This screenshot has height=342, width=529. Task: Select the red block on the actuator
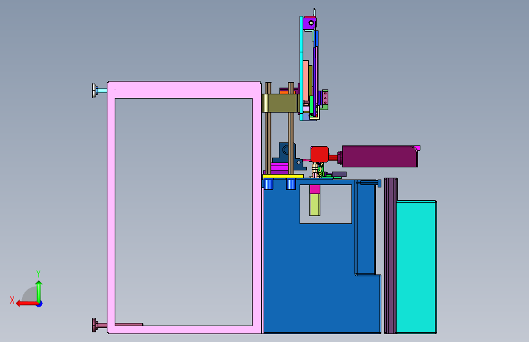tap(320, 154)
